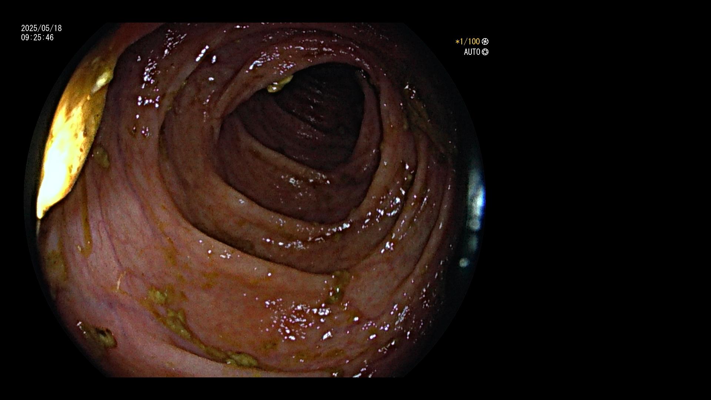
Task: Select the *1/100 shutter speed value
Action: point(468,41)
